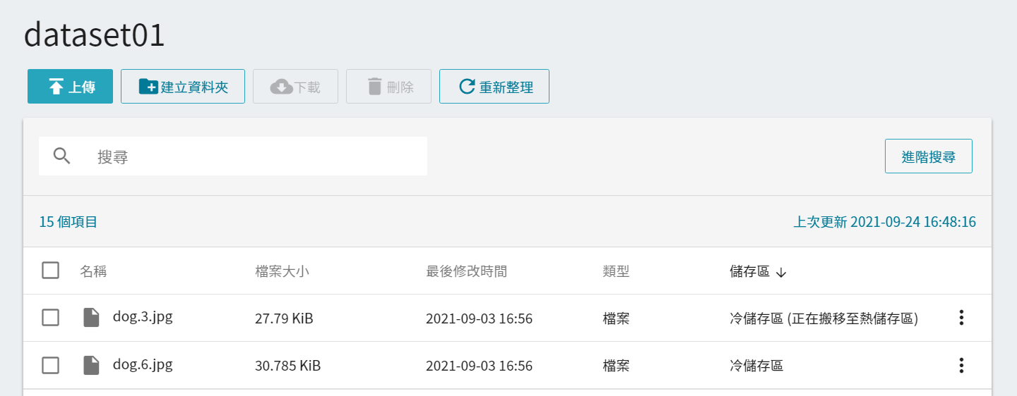Click the 進階搜尋 button
Viewport: 1017px width, 396px height.
tap(928, 156)
